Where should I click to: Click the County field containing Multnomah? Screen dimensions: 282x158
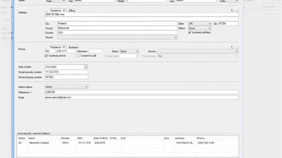pos(118,28)
